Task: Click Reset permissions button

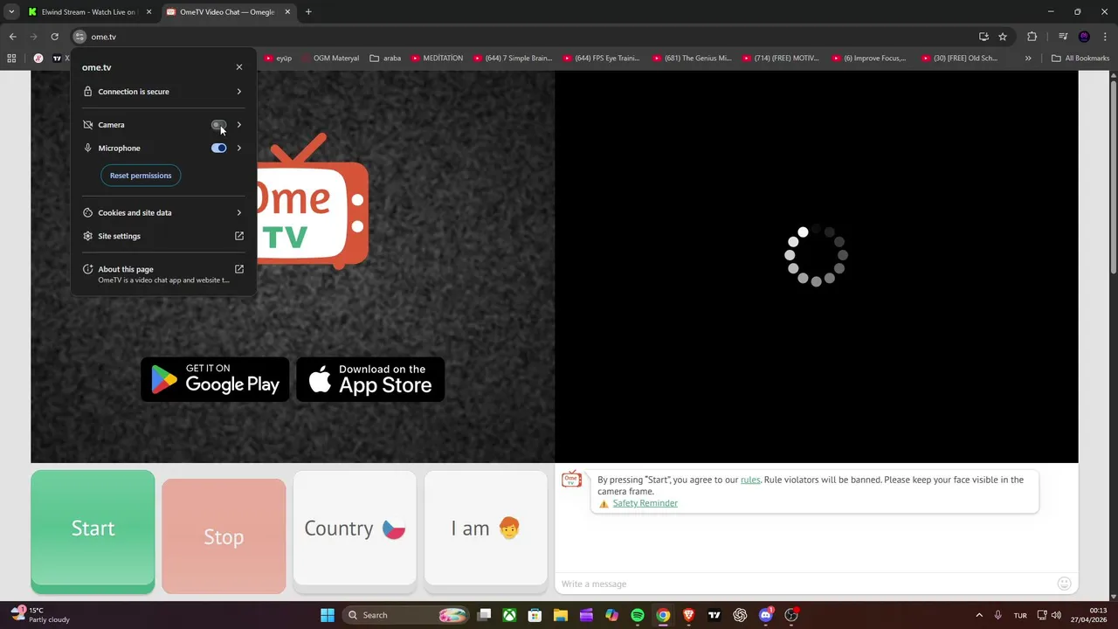Action: point(141,176)
